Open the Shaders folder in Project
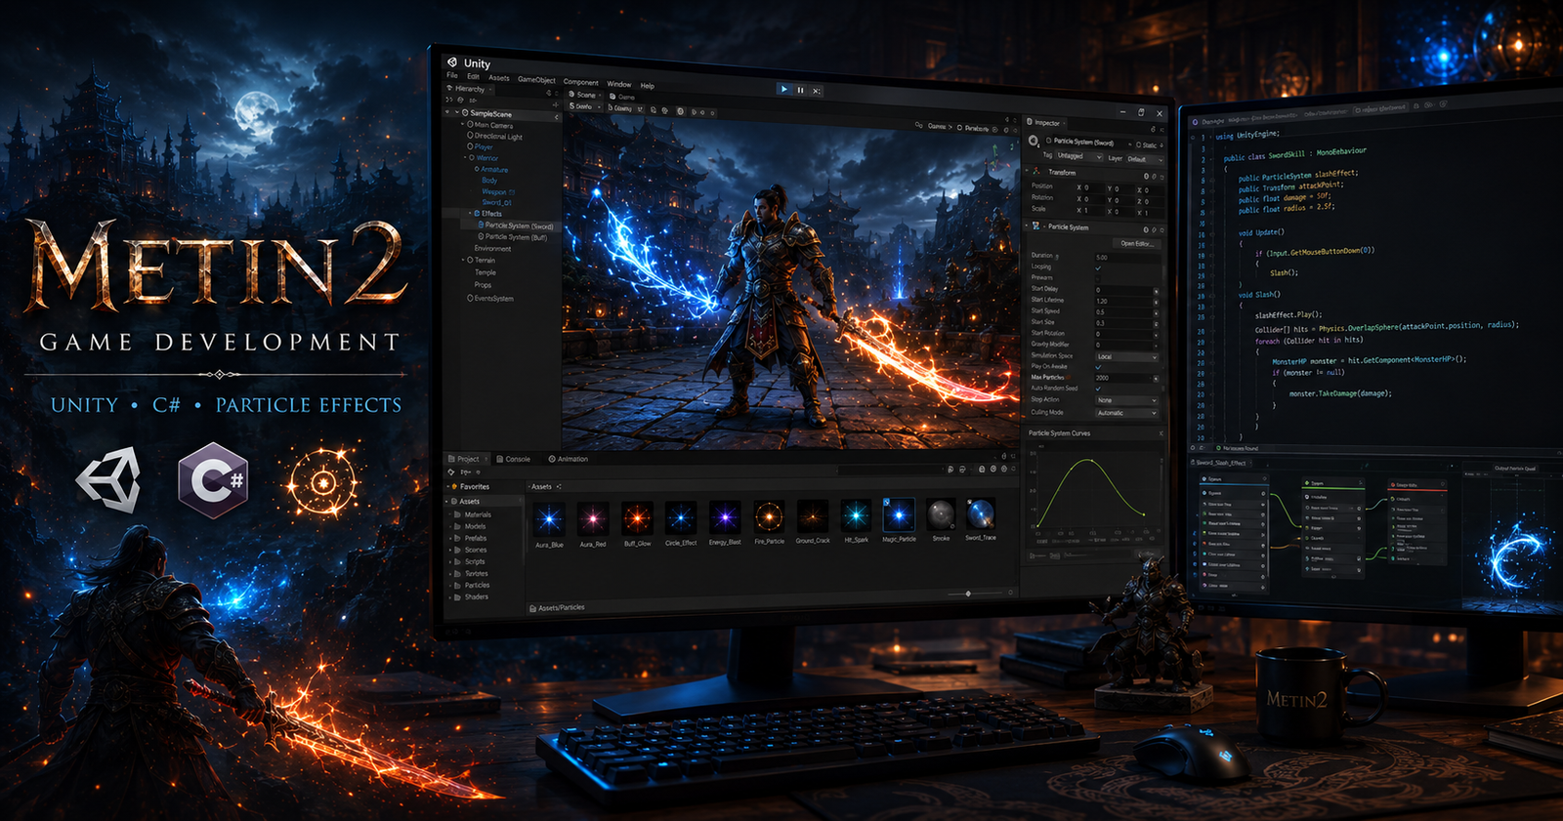Viewport: 1563px width, 821px height. point(471,596)
